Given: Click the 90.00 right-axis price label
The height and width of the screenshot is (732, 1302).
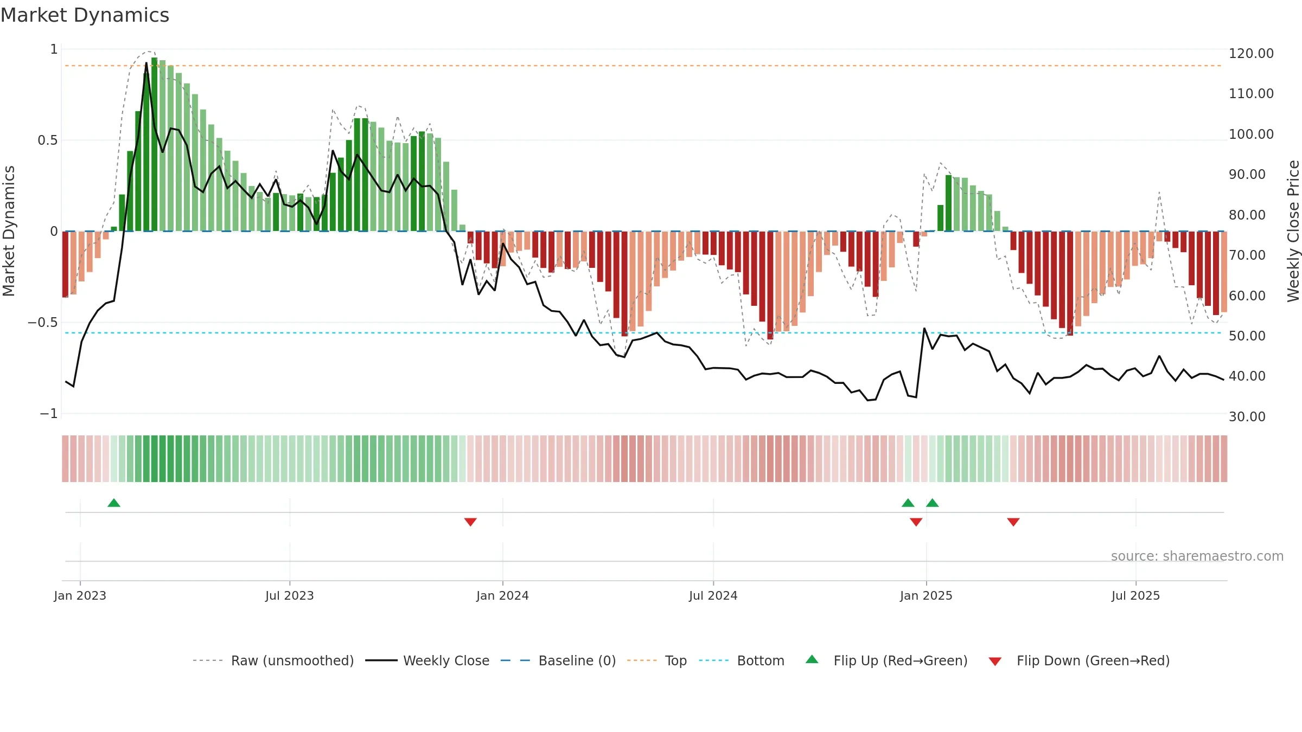Looking at the screenshot, I should coord(1247,174).
